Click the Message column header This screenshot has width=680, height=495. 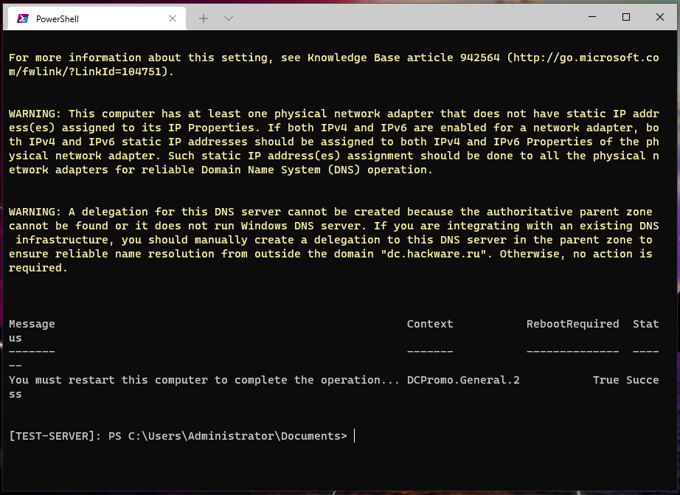pos(32,324)
